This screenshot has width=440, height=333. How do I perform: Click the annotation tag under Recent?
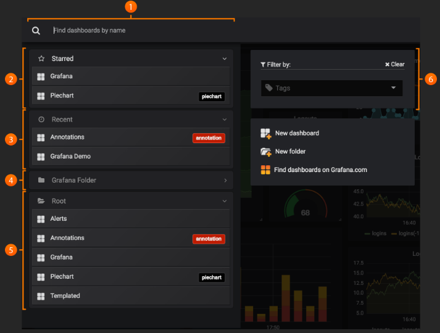pyautogui.click(x=209, y=138)
